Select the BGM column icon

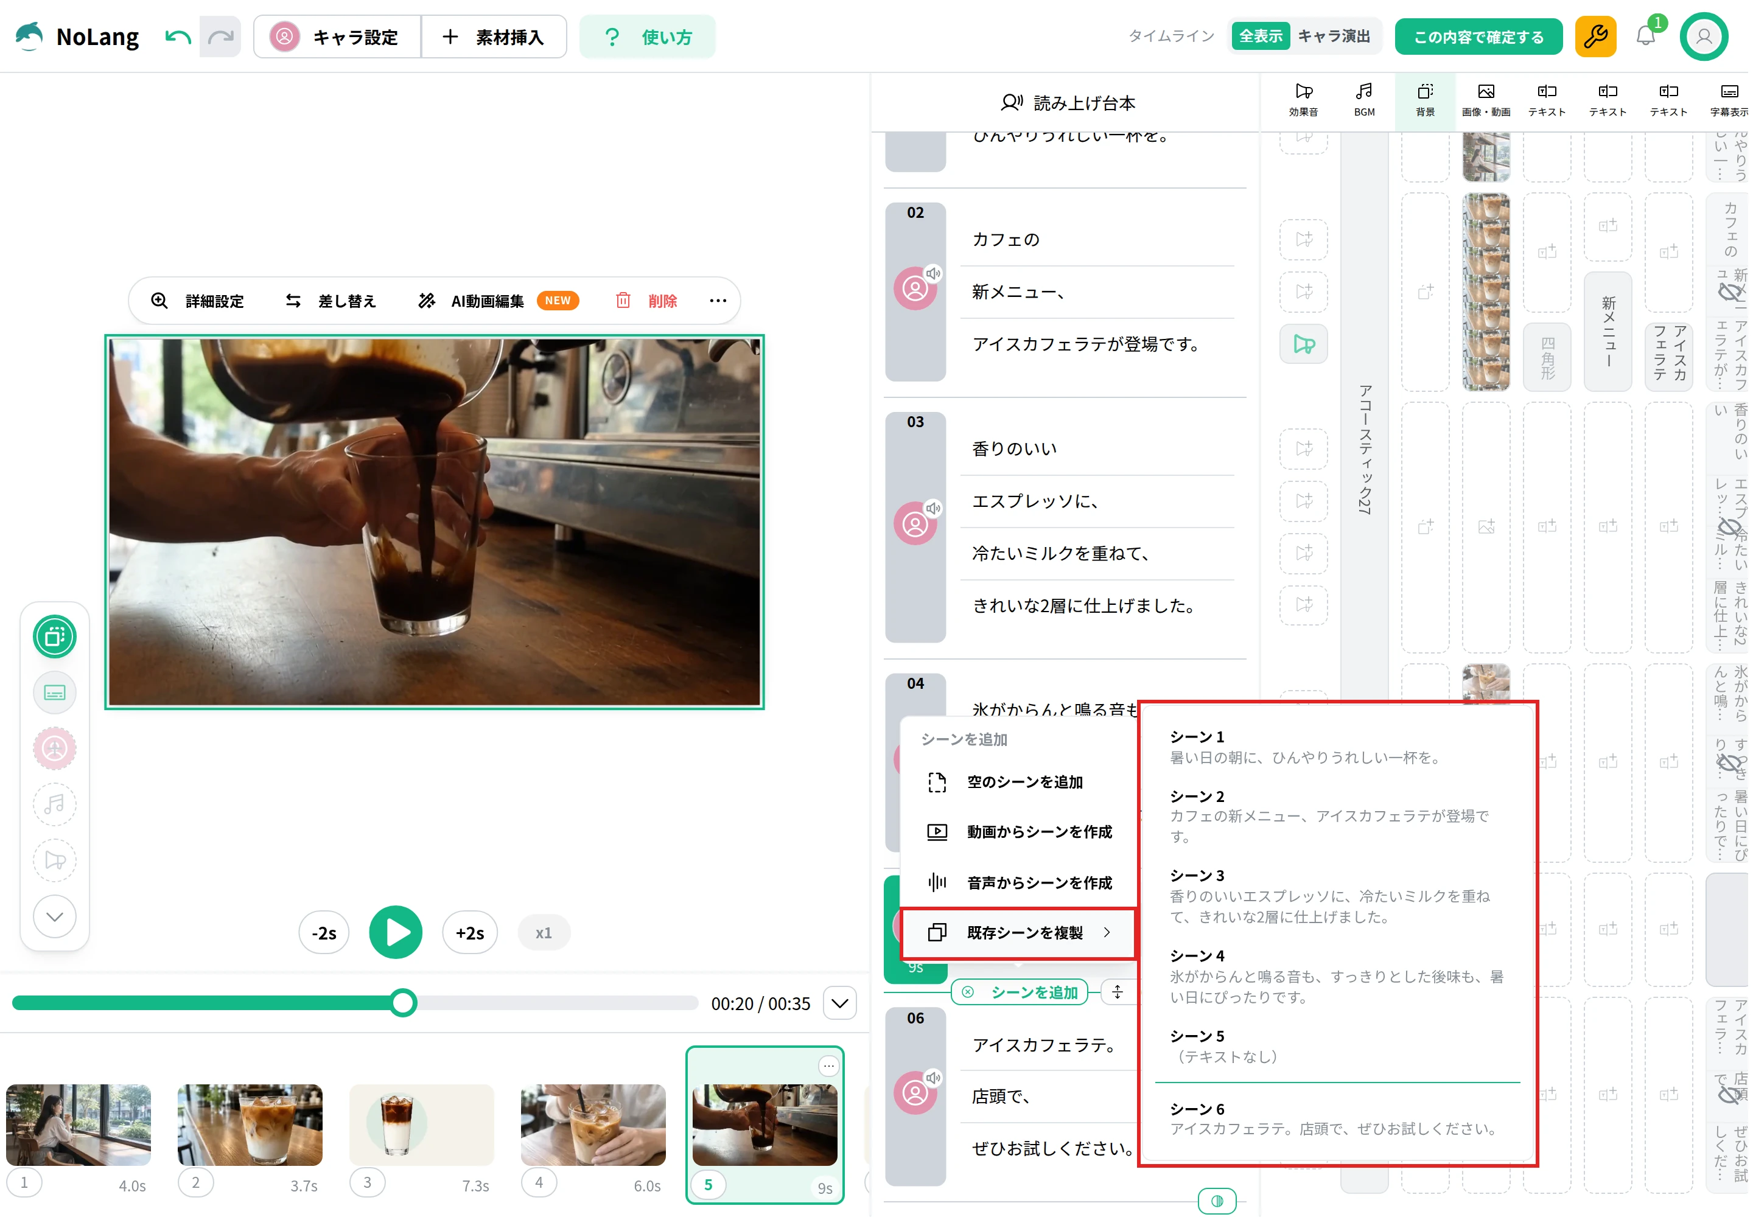[x=1364, y=100]
